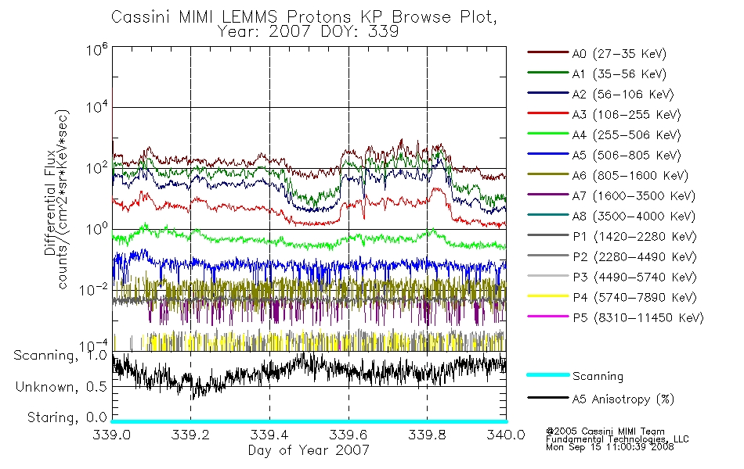Click the x-axis tick label 339.4

[269, 435]
